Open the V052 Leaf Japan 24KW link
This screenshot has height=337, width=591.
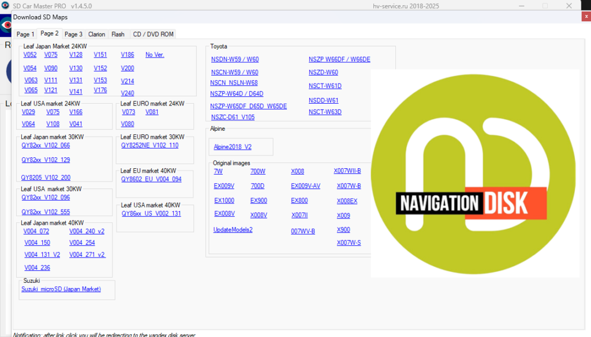pos(30,55)
